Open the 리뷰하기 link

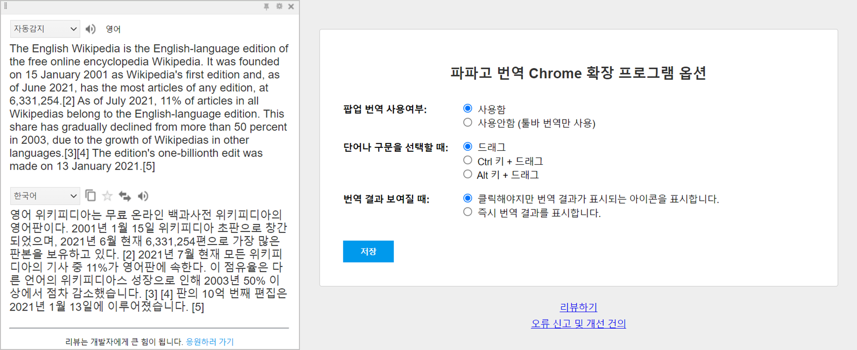(x=578, y=307)
